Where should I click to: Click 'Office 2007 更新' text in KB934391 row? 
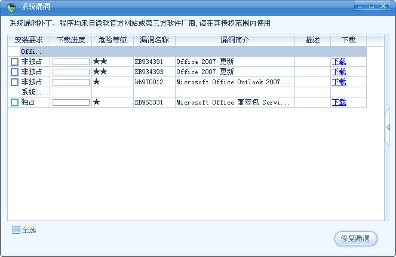tap(205, 62)
